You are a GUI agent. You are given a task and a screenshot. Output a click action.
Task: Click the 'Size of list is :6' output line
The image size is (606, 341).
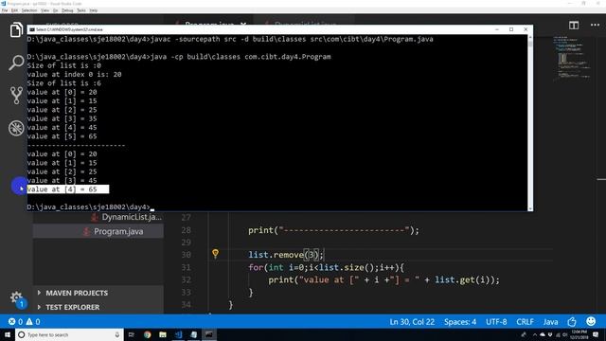63,83
